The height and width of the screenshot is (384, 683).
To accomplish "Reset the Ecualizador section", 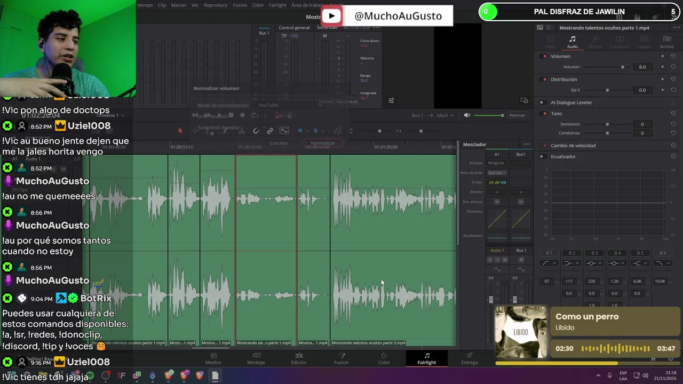I will pos(673,156).
